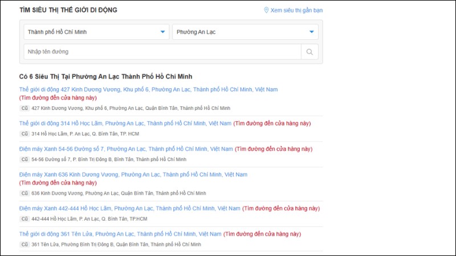Open 'Xem siêu thị gần bạn' link

tap(296, 10)
